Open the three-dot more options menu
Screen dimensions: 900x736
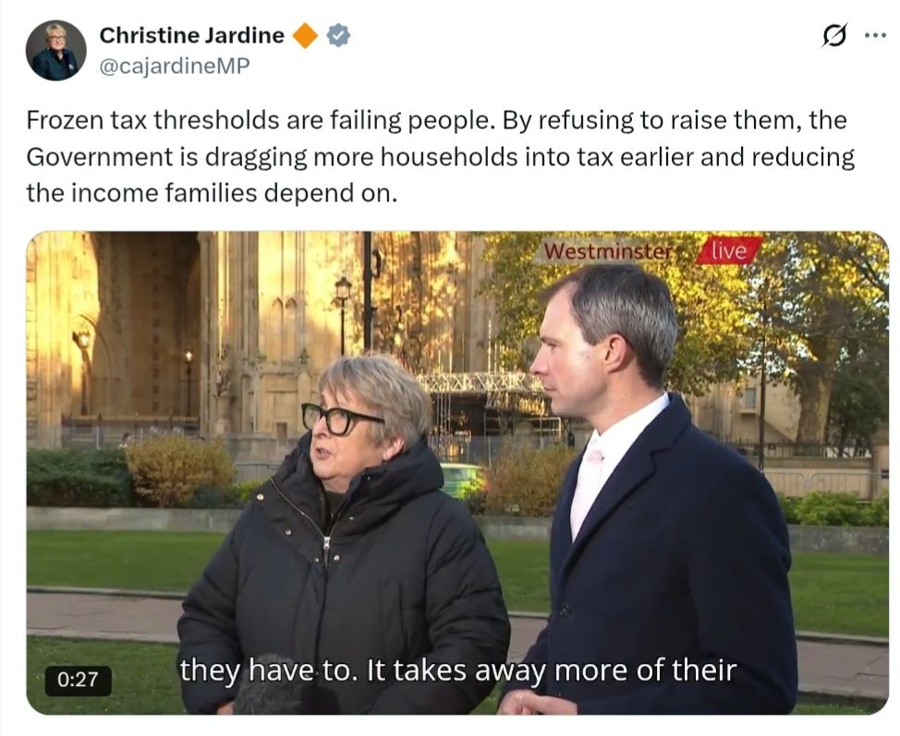pyautogui.click(x=875, y=36)
